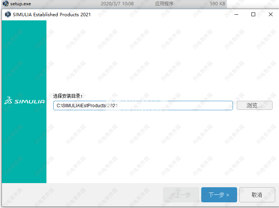
Task: Click the Next step (下一步) button
Action: pos(219,195)
